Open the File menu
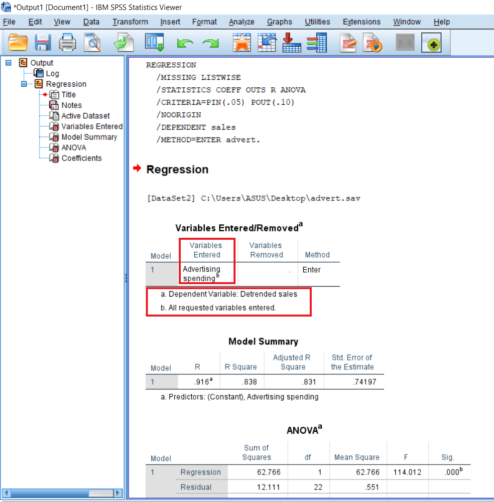494x502 pixels. point(9,22)
